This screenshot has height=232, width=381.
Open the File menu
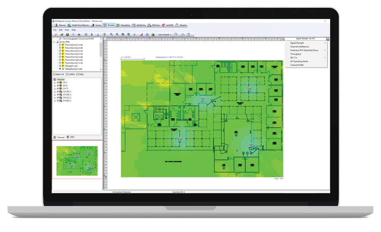coord(55,30)
